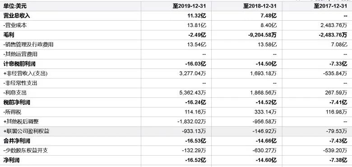Click the 至2017-12-31 column header
The width and height of the screenshot is (352, 167).
coord(330,6)
